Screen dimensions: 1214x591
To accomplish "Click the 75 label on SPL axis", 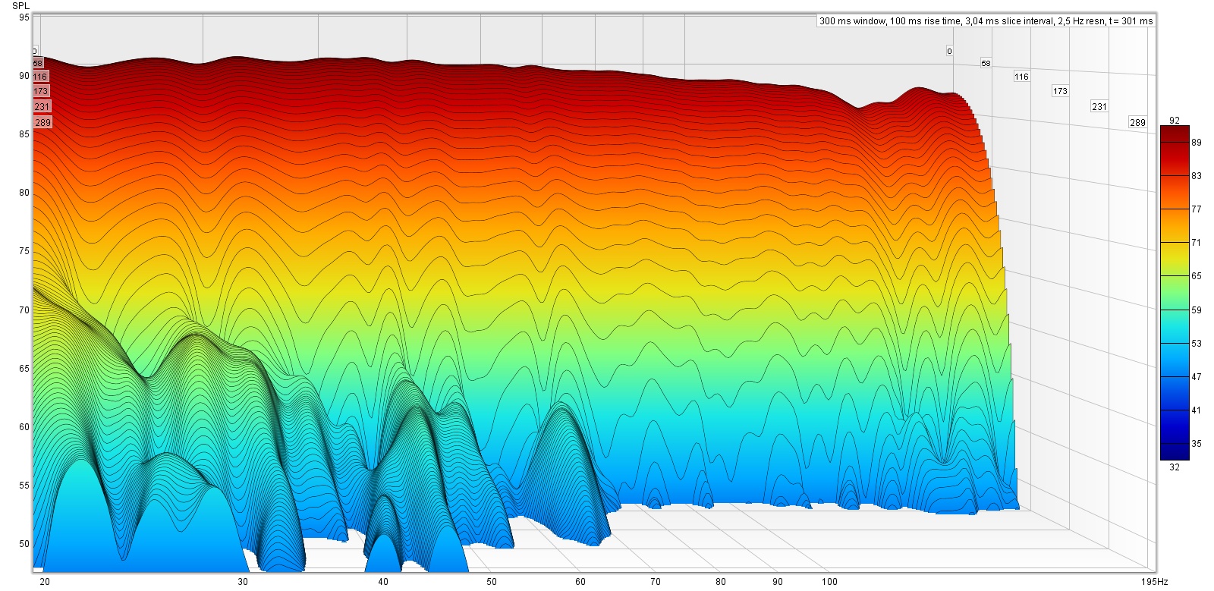I will point(24,251).
